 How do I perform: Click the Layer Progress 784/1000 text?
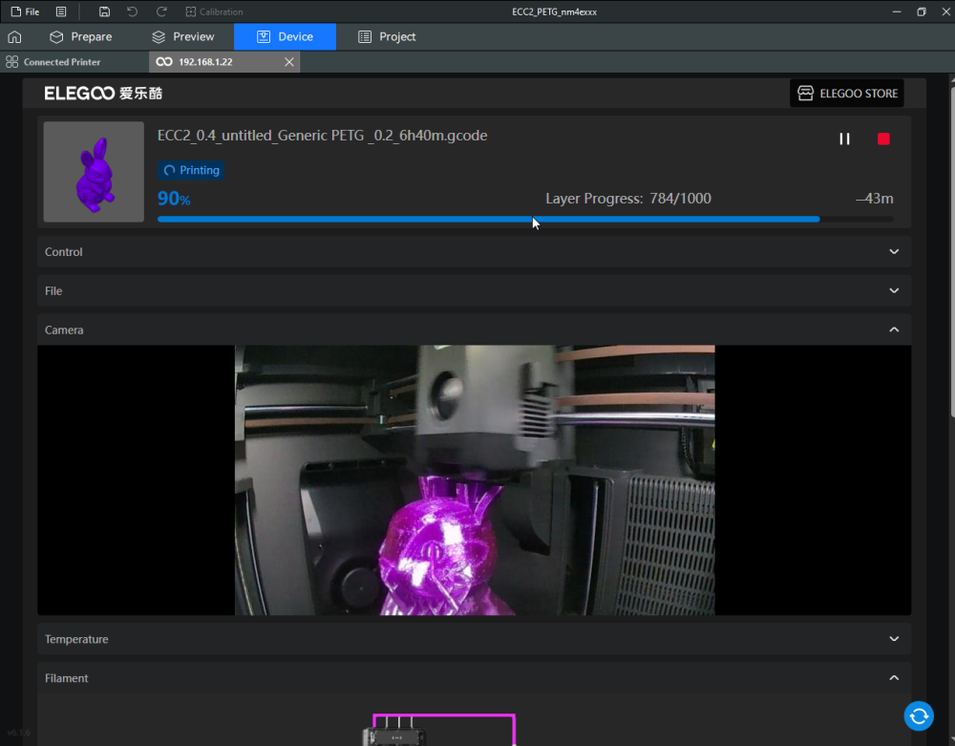point(628,199)
